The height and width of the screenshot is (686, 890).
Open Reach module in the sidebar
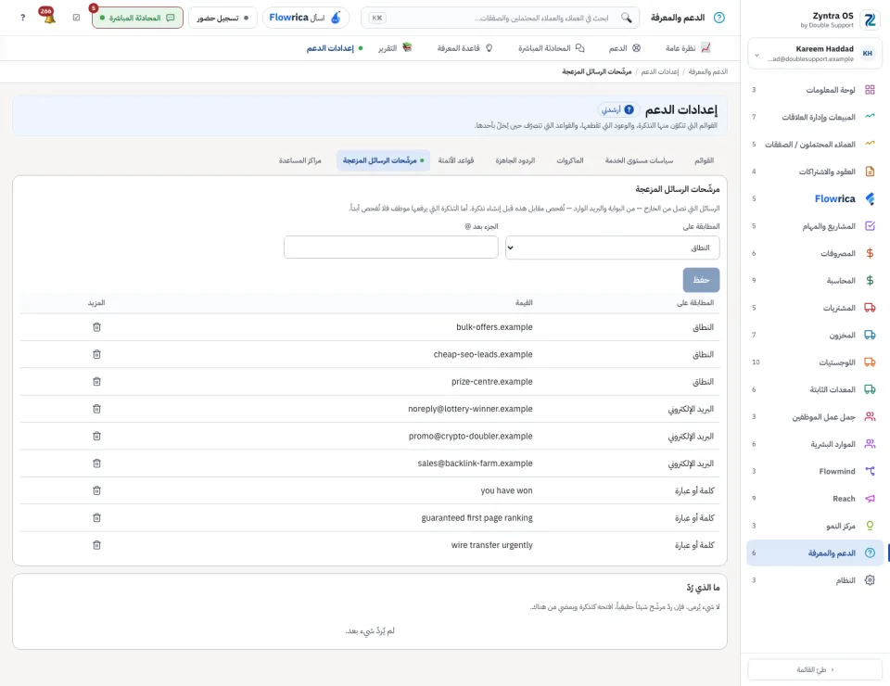[x=815, y=498]
